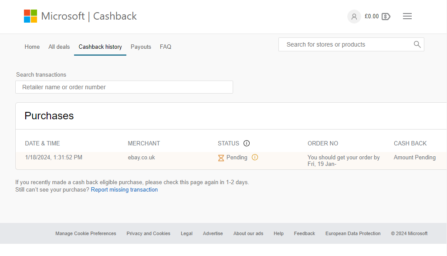Click the cashback balance tag icon
Screen dimensions: 447x256
click(386, 17)
